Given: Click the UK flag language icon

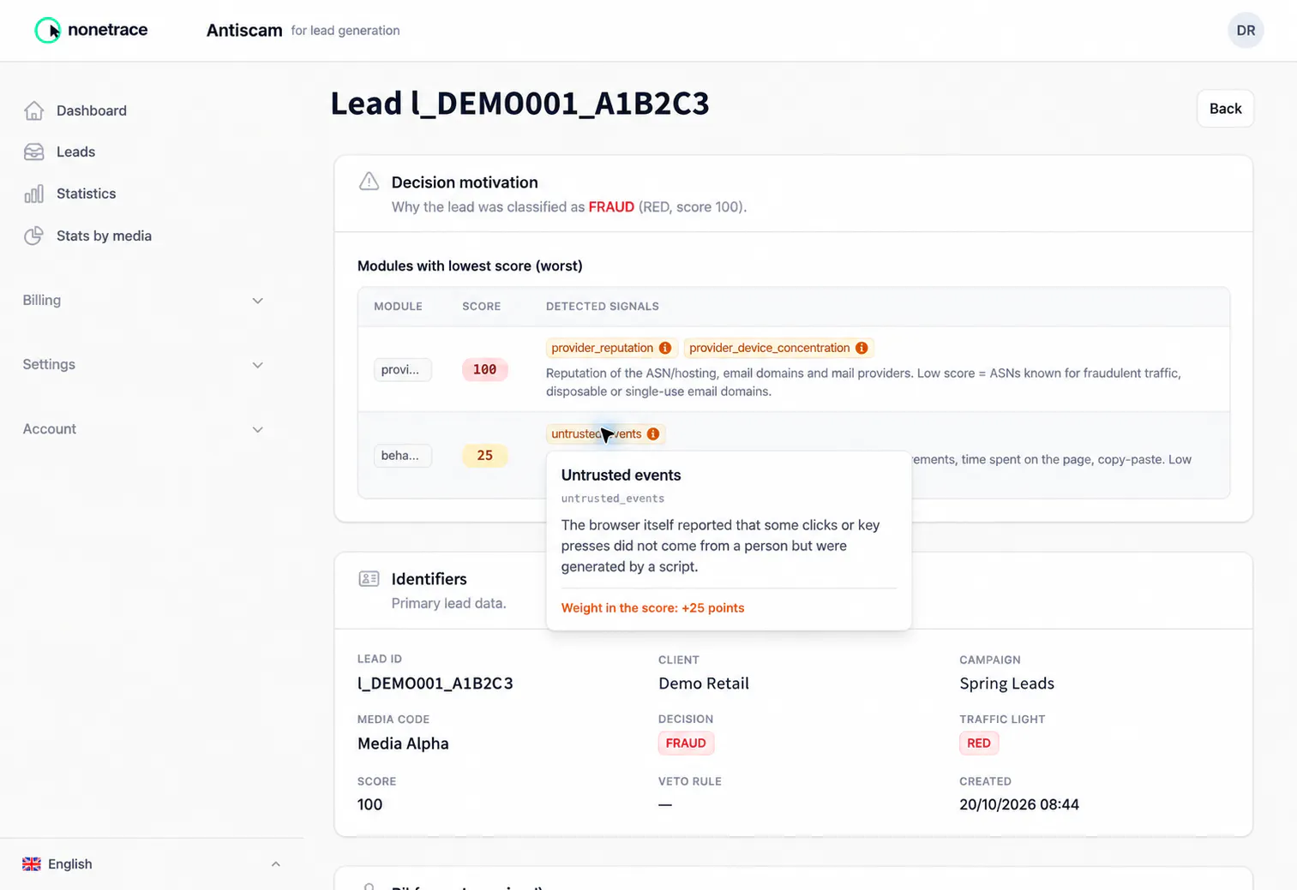Looking at the screenshot, I should [x=32, y=863].
